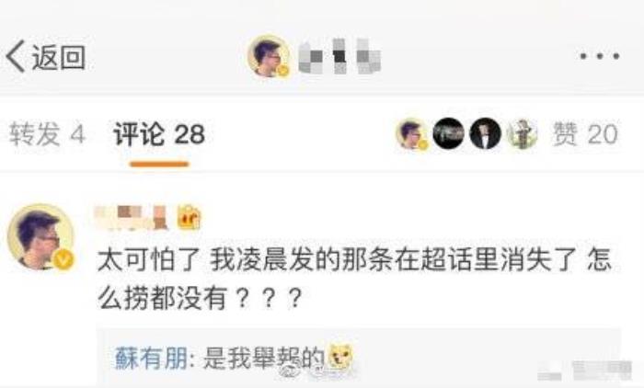The image size is (644, 388).
Task: Tap the first liker avatar with badge
Action: click(x=412, y=133)
